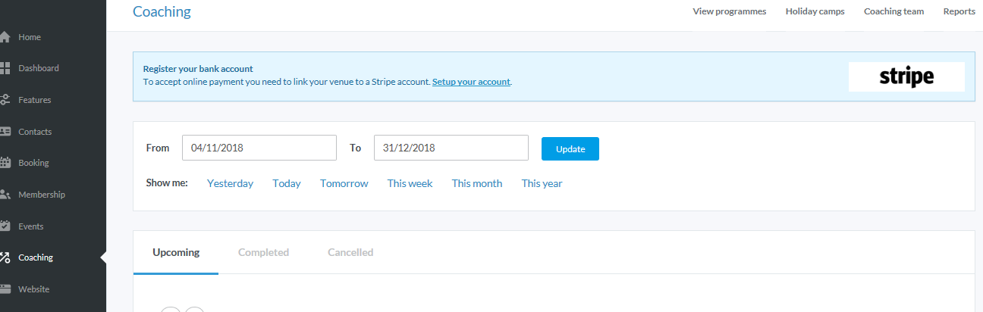This screenshot has width=983, height=312.
Task: Select the Upcoming tab
Action: [x=176, y=252]
